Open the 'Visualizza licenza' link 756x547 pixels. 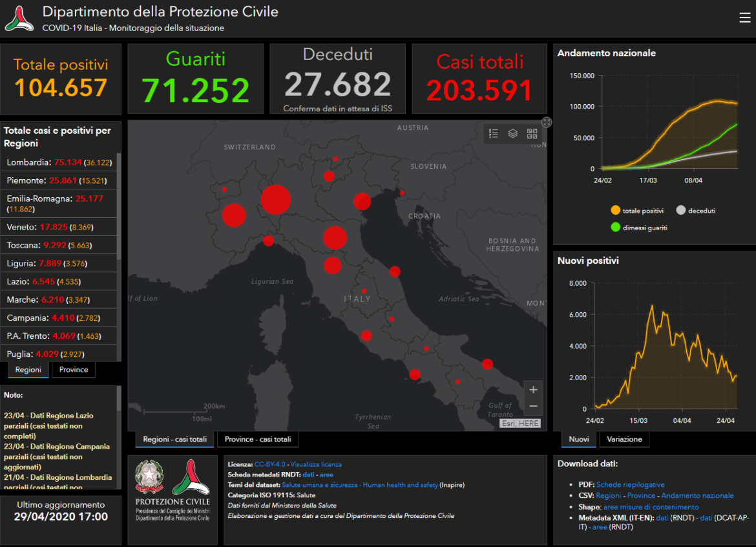pos(316,464)
